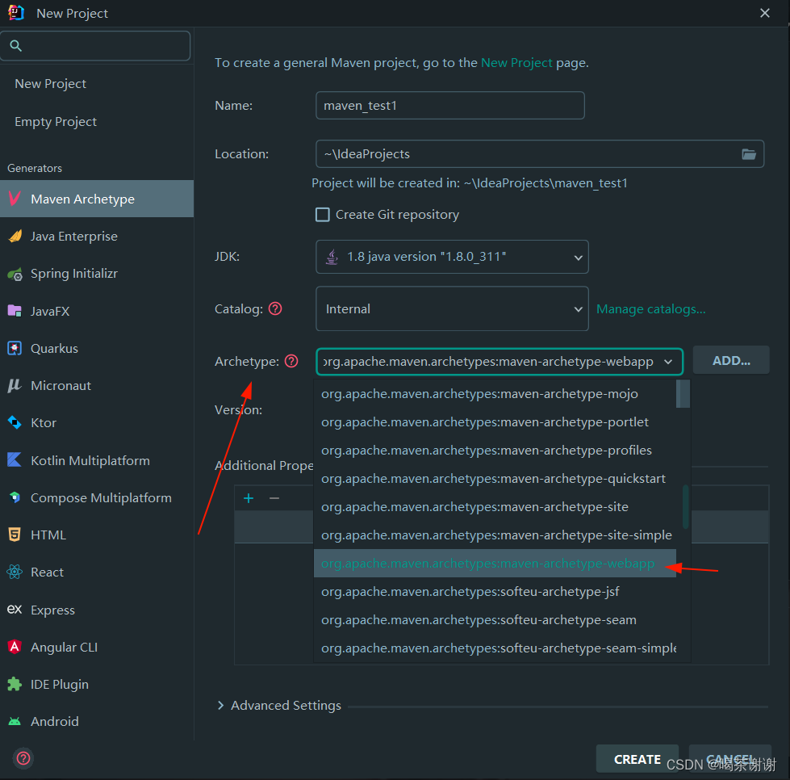This screenshot has width=790, height=780.
Task: Open Manage catalogs... link
Action: [651, 308]
